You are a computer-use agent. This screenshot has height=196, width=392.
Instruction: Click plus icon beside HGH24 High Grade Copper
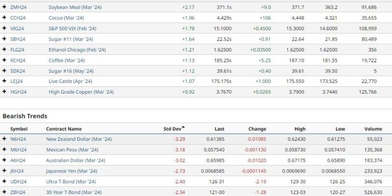coord(4,92)
